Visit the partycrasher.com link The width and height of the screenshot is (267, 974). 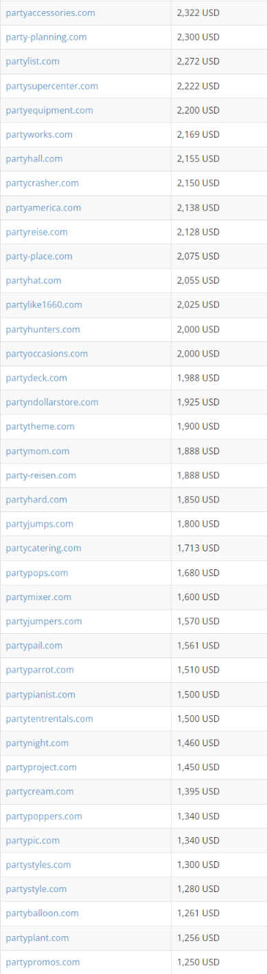[x=42, y=183]
